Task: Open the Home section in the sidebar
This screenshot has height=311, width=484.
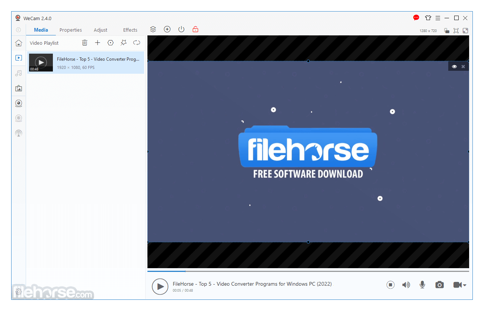Action: [18, 43]
